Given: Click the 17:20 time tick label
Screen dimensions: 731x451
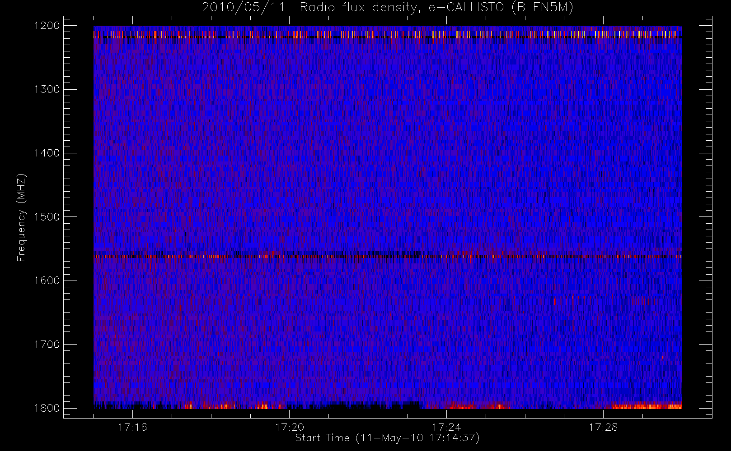Looking at the screenshot, I should point(290,427).
